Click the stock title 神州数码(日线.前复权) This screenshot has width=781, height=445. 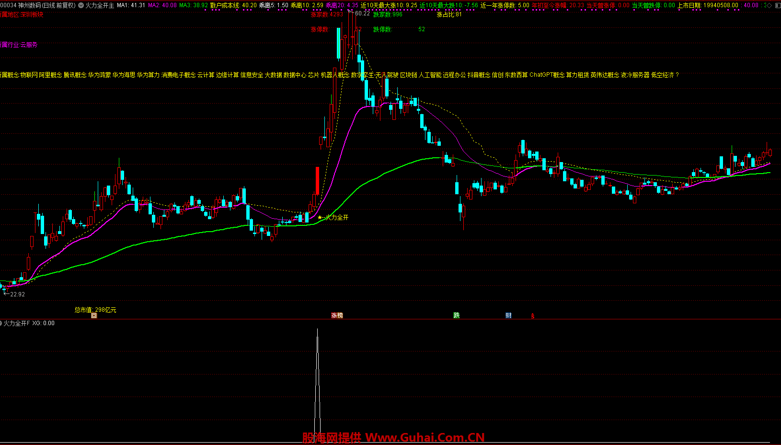point(47,5)
